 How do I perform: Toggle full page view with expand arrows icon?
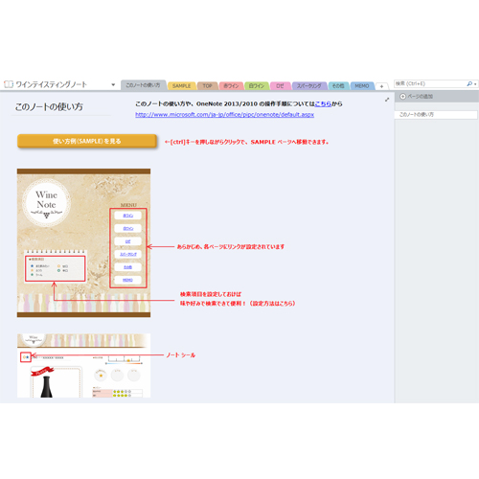pyautogui.click(x=387, y=100)
